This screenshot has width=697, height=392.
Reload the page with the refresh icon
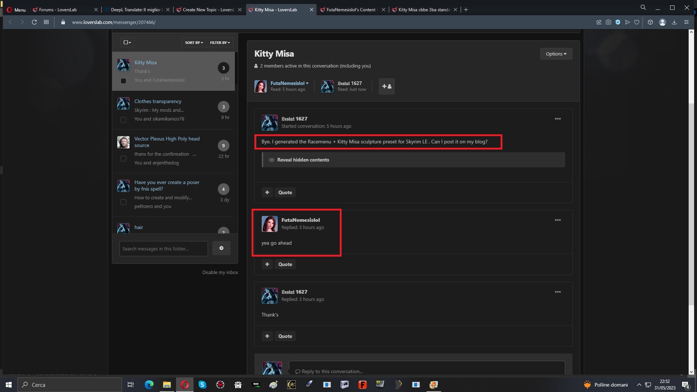tap(34, 22)
